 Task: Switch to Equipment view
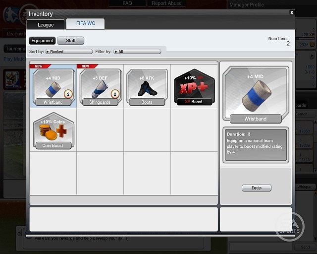(42, 41)
